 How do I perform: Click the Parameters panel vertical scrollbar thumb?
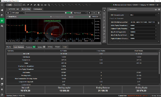coord(159,23)
